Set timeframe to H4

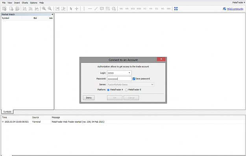click(x=151, y=9)
